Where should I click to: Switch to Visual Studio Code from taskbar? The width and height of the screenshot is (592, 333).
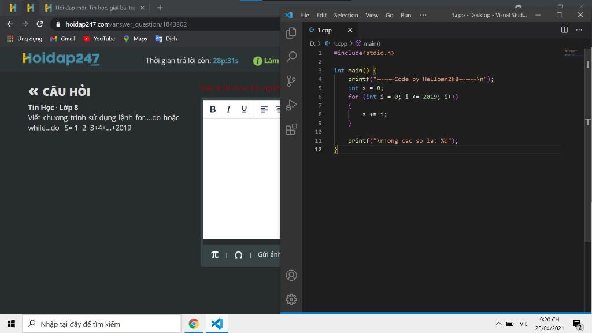coord(217,324)
